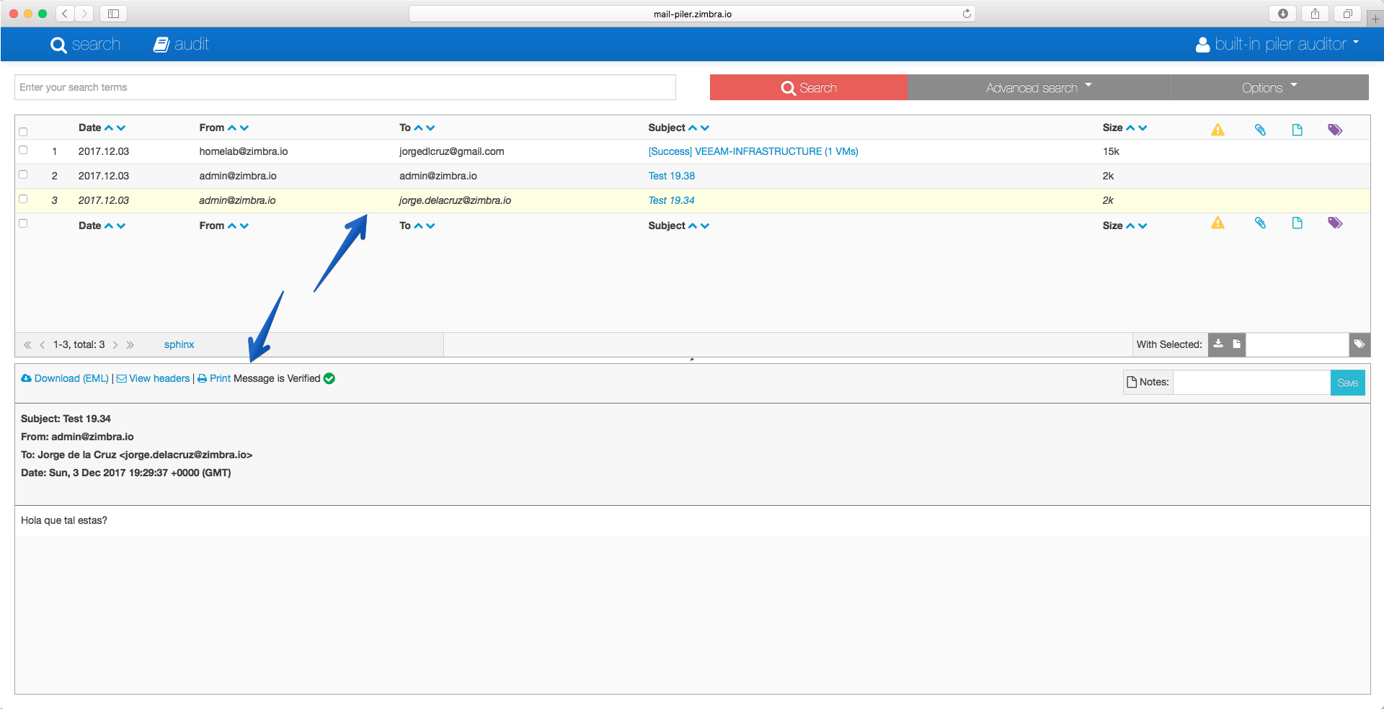Toggle the select-all checkbox in top header
Screen dimensions: 1384x709
23,132
